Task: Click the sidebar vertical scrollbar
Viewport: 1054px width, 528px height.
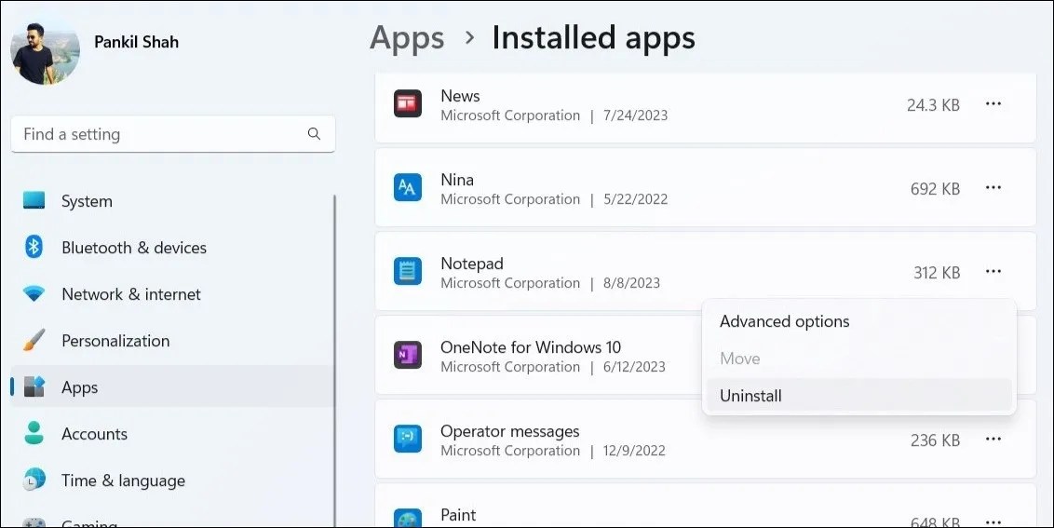Action: (x=334, y=360)
